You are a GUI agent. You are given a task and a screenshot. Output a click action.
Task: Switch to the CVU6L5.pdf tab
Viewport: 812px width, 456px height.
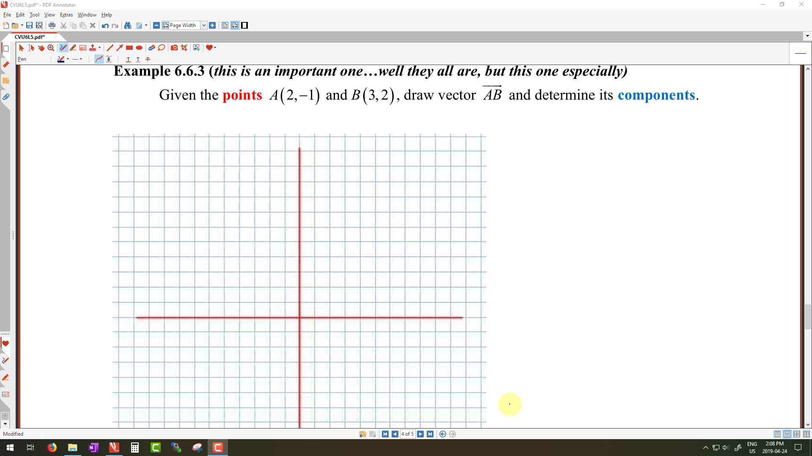[30, 37]
